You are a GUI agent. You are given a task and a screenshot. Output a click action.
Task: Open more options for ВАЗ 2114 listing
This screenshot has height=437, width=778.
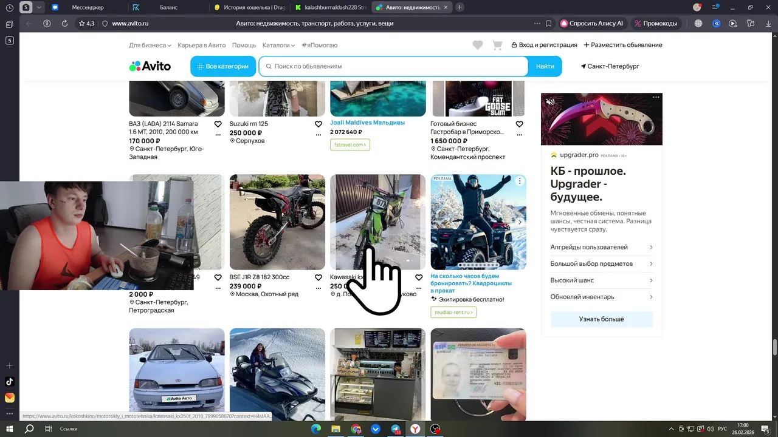click(218, 135)
